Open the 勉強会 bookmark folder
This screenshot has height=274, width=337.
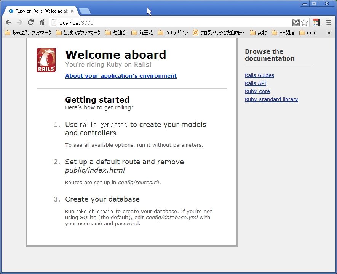(x=116, y=33)
